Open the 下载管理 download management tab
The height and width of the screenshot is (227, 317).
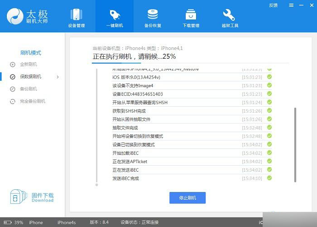191,18
